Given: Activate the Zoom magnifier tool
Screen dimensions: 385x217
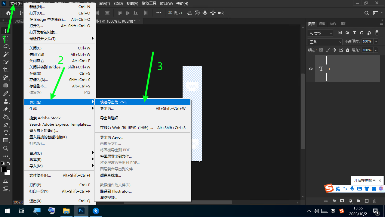Looking at the screenshot, I should (x=6, y=148).
